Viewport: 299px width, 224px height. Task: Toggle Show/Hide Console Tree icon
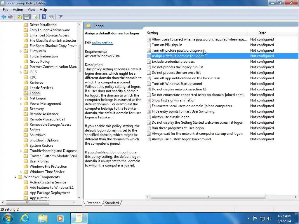pyautogui.click(x=27, y=17)
